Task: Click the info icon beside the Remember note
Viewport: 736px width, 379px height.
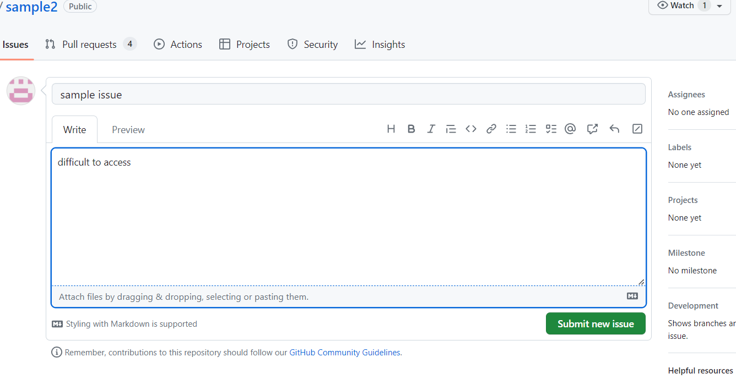Action: (56, 352)
